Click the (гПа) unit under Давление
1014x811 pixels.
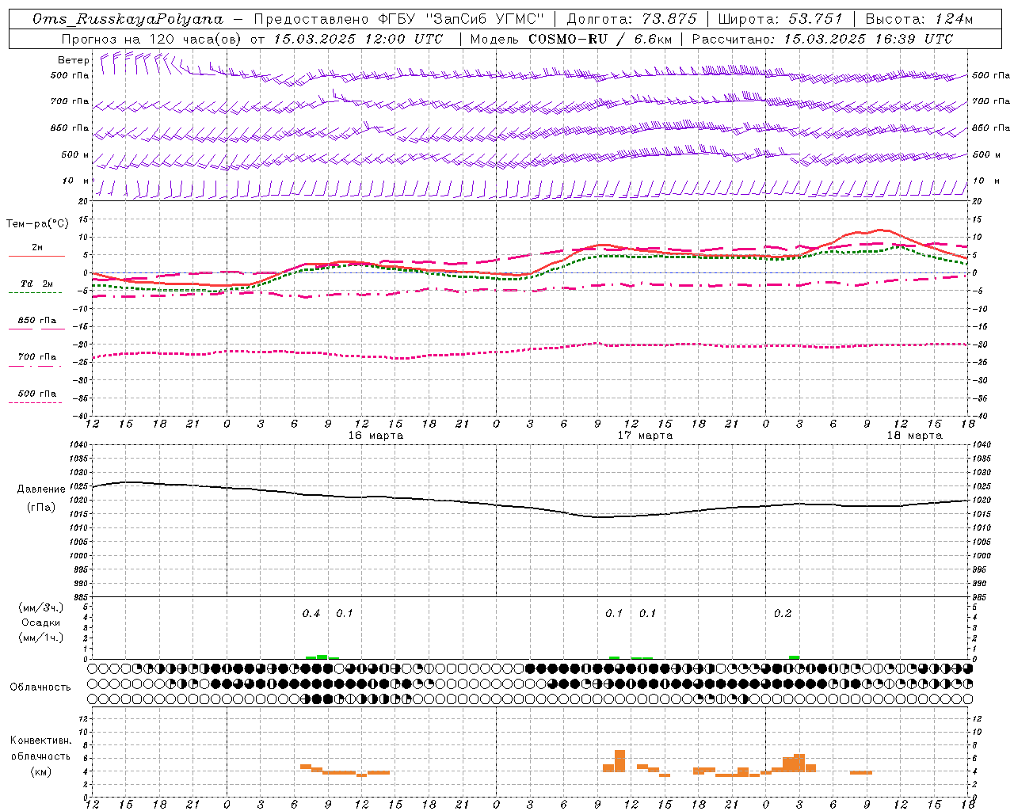click(41, 508)
